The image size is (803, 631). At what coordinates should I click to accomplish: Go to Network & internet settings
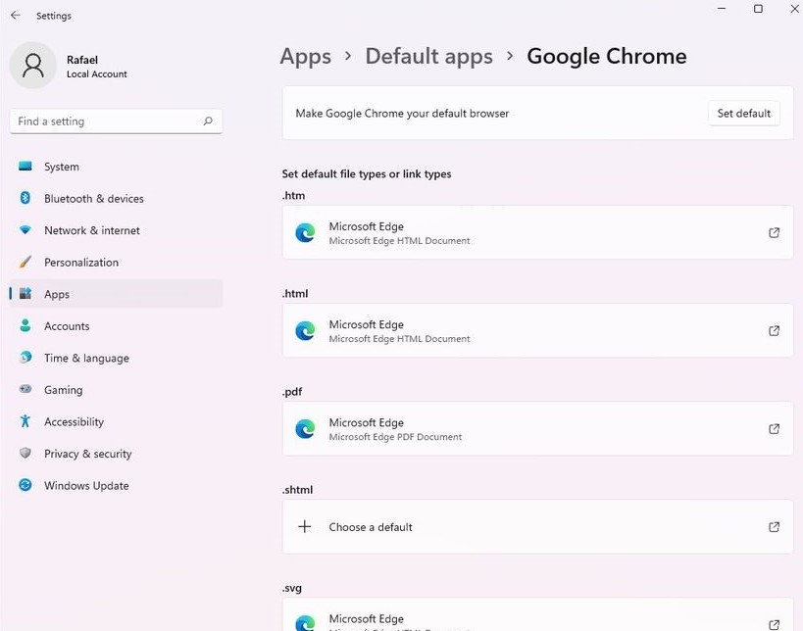pos(117,230)
